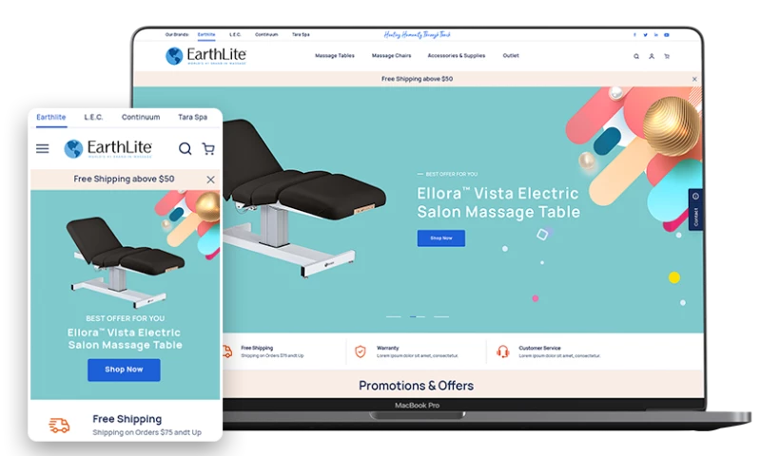
Task: Click the Warranty shield icon
Action: coord(361,351)
